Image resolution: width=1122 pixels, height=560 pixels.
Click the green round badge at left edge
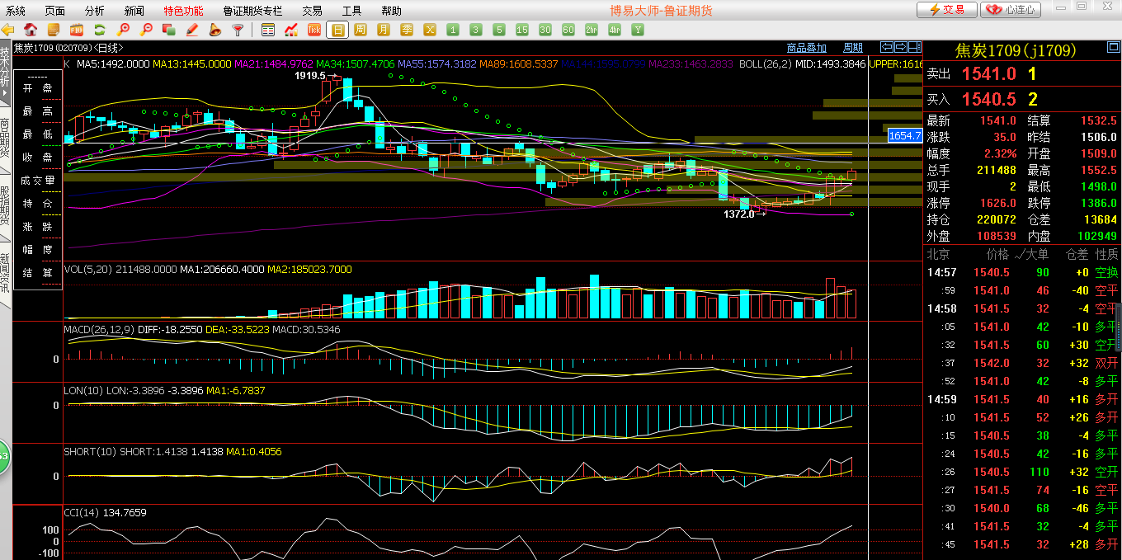pos(3,455)
